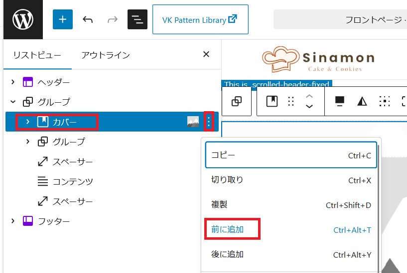Screen dimensions: 407x273
Task: Click the undo arrow icon
Action: click(88, 20)
